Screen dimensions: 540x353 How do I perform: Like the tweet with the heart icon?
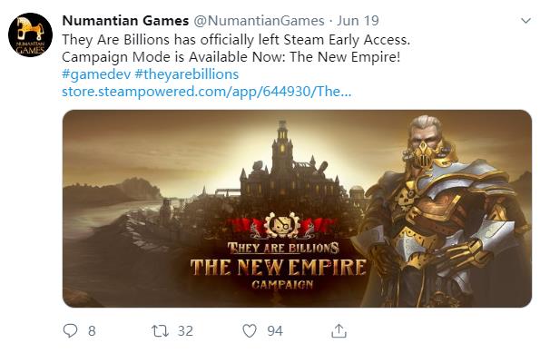250,331
